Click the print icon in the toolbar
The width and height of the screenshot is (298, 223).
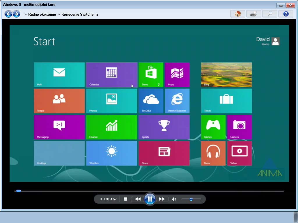(253, 14)
